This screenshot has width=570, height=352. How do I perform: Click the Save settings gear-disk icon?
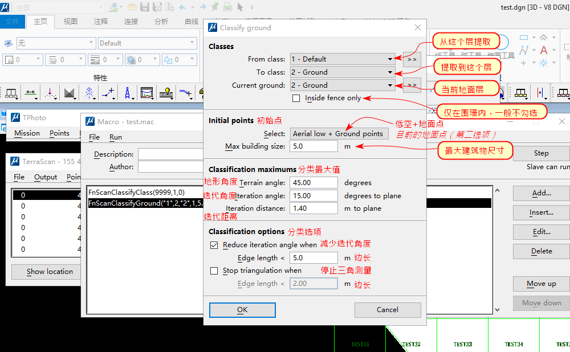pos(157,6)
